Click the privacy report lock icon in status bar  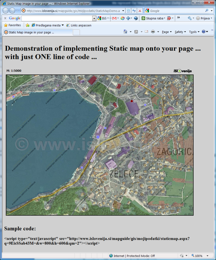pos(182,256)
